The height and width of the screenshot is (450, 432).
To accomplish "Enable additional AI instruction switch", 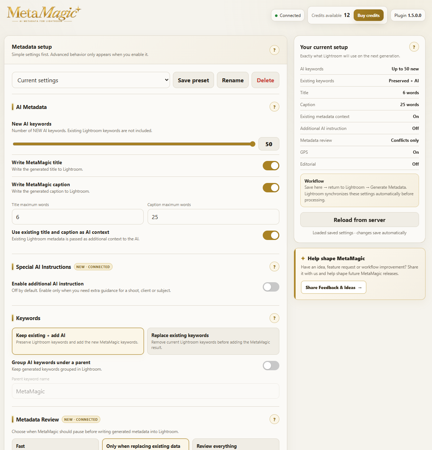I will tap(271, 287).
